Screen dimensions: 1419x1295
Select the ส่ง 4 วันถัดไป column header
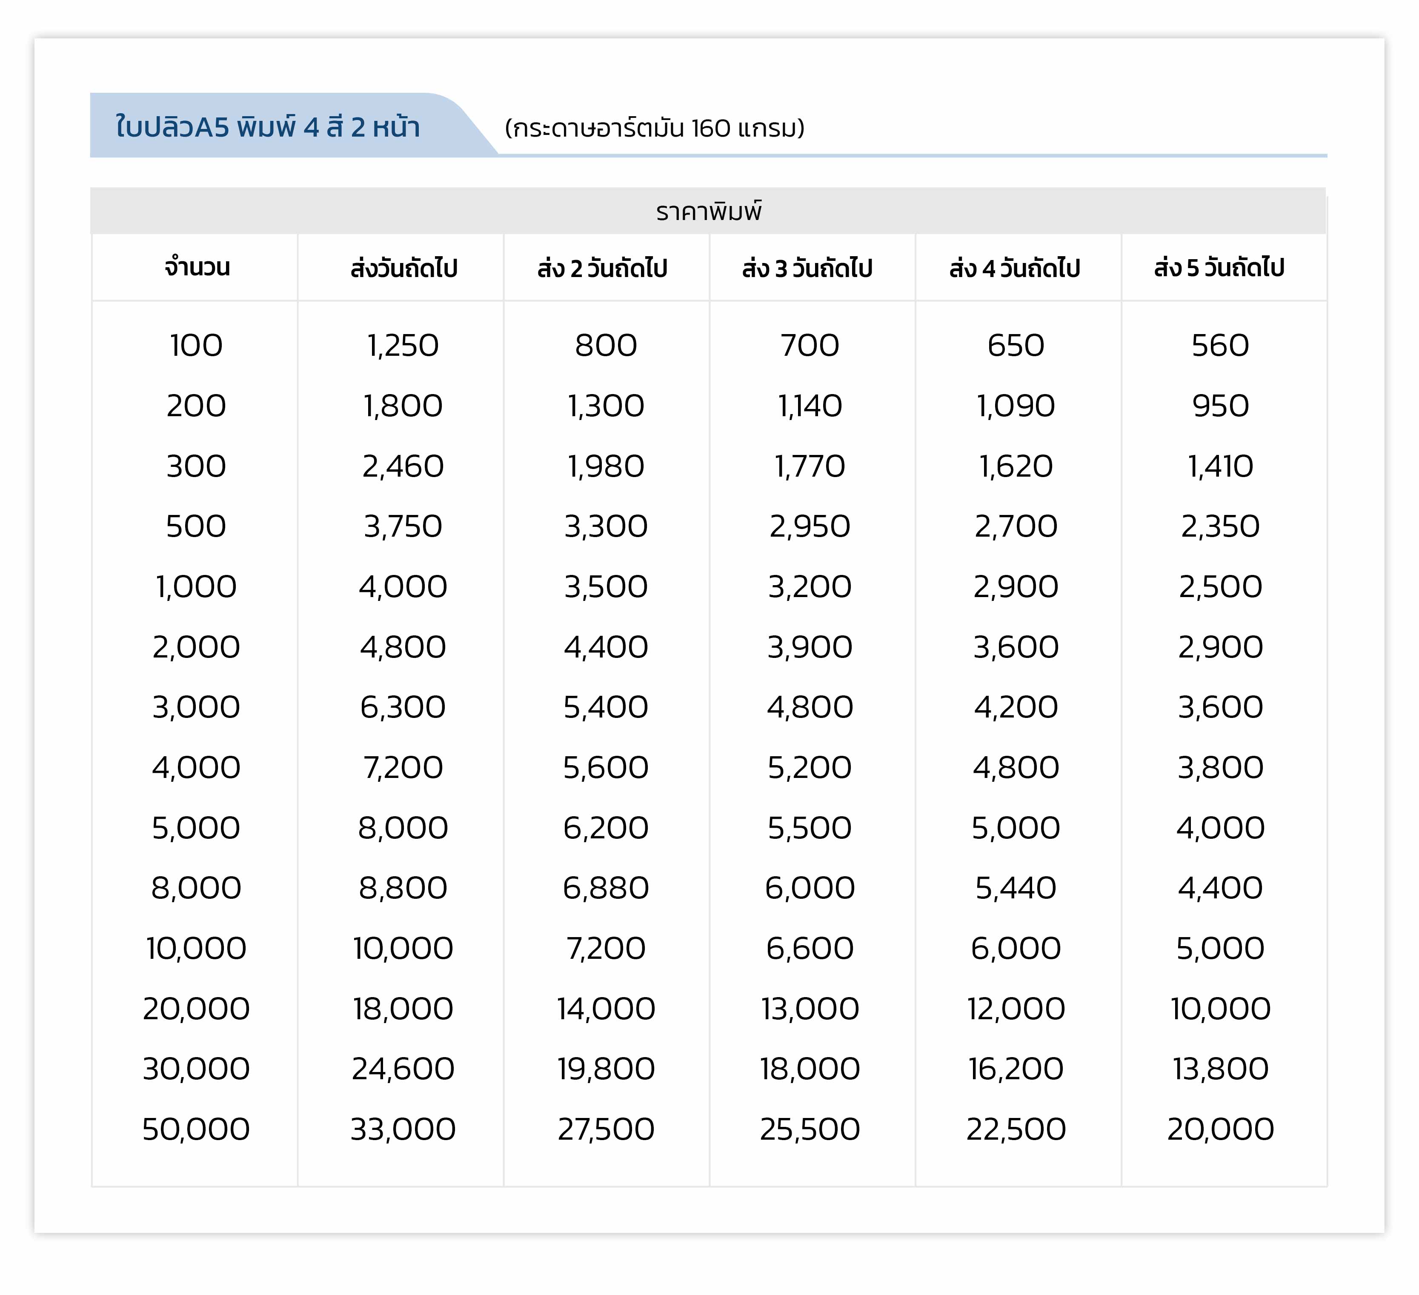(x=1014, y=268)
